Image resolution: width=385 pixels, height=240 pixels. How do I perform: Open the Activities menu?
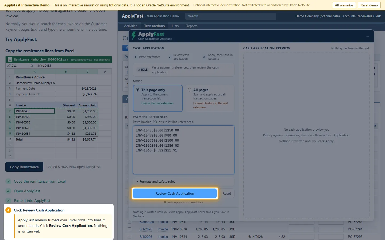130,26
